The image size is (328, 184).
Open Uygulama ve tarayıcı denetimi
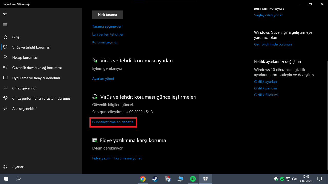pyautogui.click(x=41, y=78)
